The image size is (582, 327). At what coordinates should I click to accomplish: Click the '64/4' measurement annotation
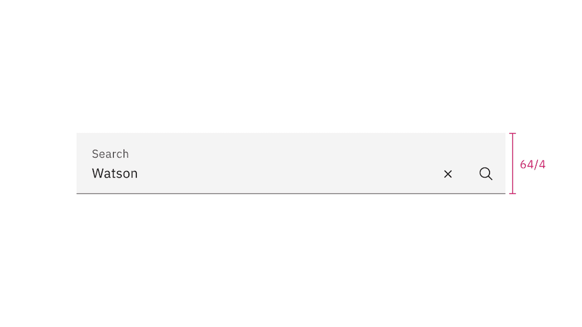tap(532, 163)
